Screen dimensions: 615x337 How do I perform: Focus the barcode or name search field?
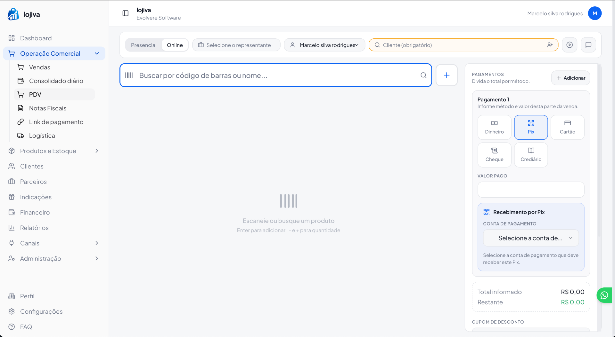[x=275, y=75]
